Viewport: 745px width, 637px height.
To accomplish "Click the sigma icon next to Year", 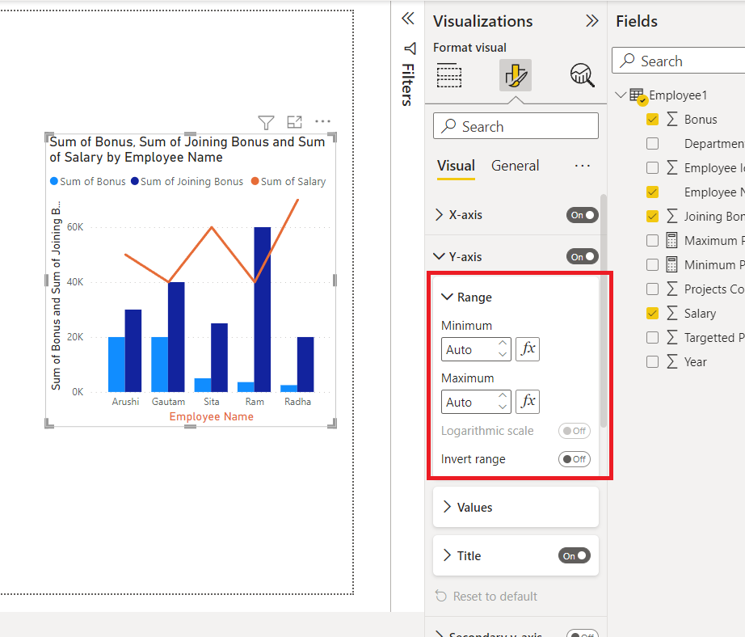I will coord(671,361).
